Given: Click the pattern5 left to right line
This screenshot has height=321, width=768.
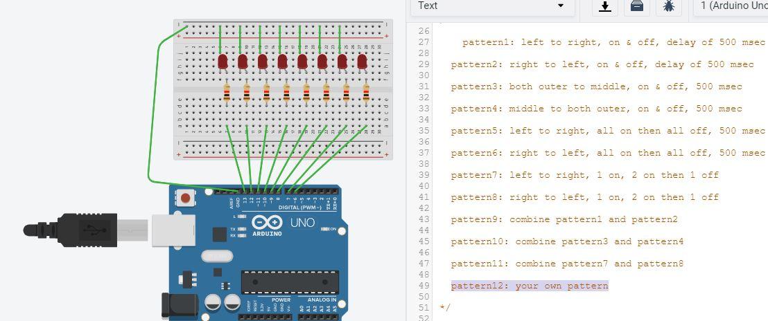Looking at the screenshot, I should (x=608, y=131).
